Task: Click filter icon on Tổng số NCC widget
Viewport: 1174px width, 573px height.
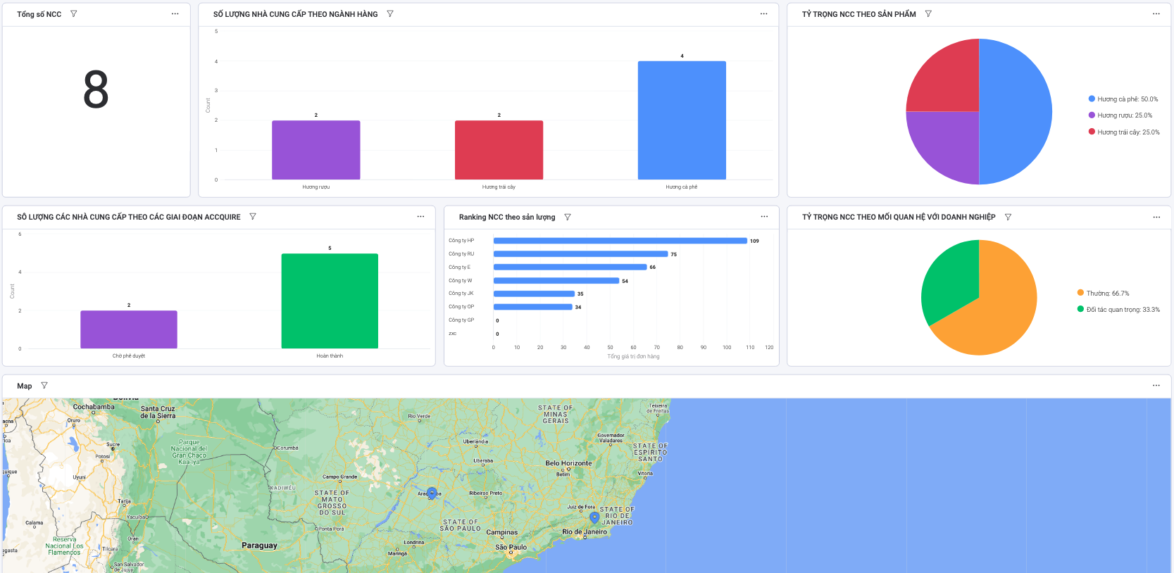Action: [74, 14]
